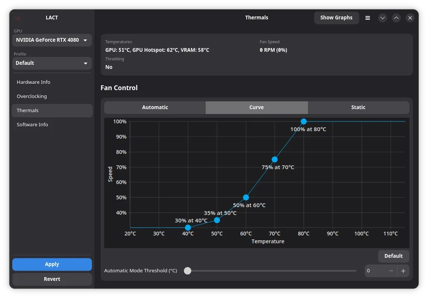Viewport: 428px width, 298px height.
Task: Maximize the window with up-chevron button
Action: coord(396,18)
